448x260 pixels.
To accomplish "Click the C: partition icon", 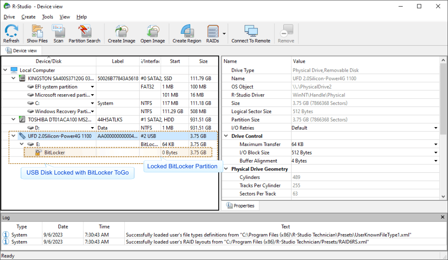I will tap(30, 103).
